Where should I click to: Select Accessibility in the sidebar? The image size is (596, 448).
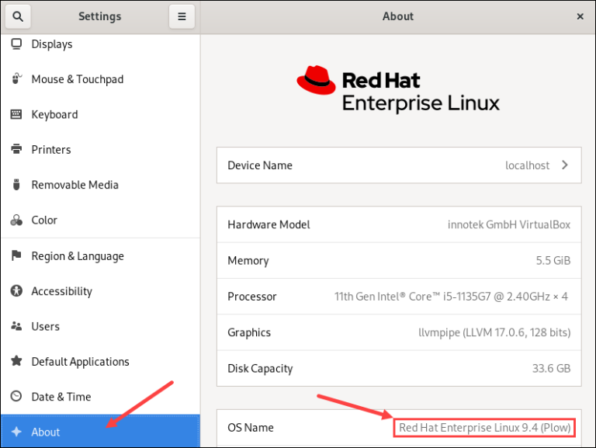pyautogui.click(x=100, y=291)
